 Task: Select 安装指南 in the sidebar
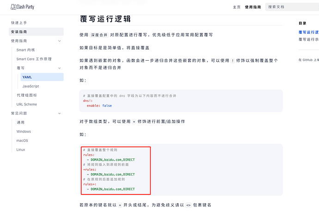pos(36,32)
